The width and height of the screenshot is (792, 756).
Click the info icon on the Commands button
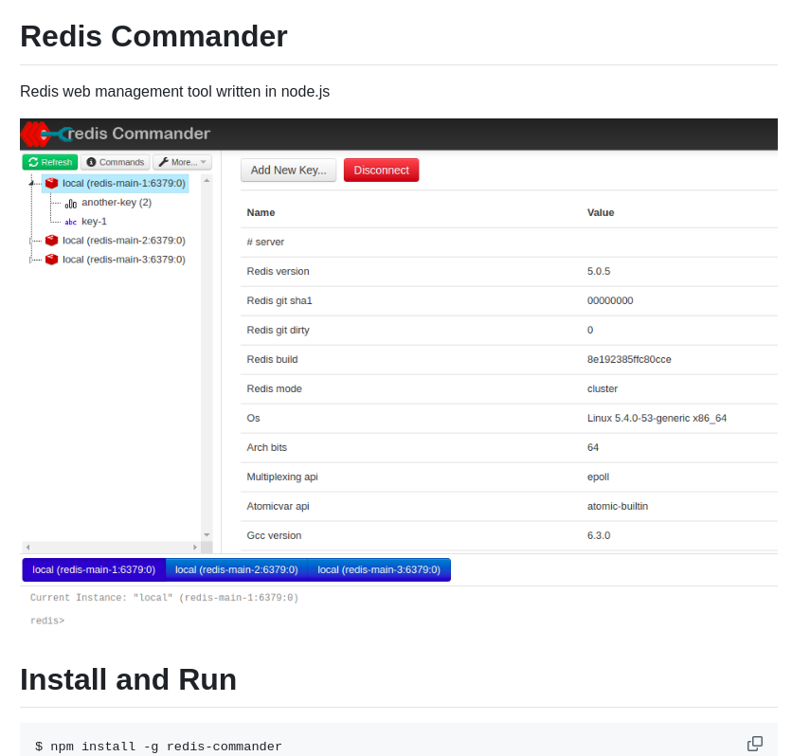[x=90, y=161]
